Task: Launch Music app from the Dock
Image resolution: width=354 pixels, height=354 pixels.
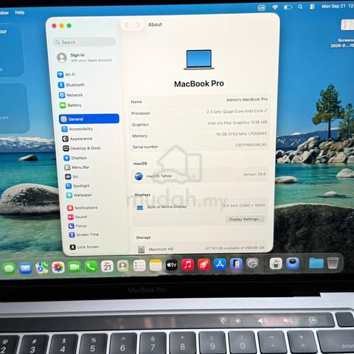Action: (x=187, y=265)
